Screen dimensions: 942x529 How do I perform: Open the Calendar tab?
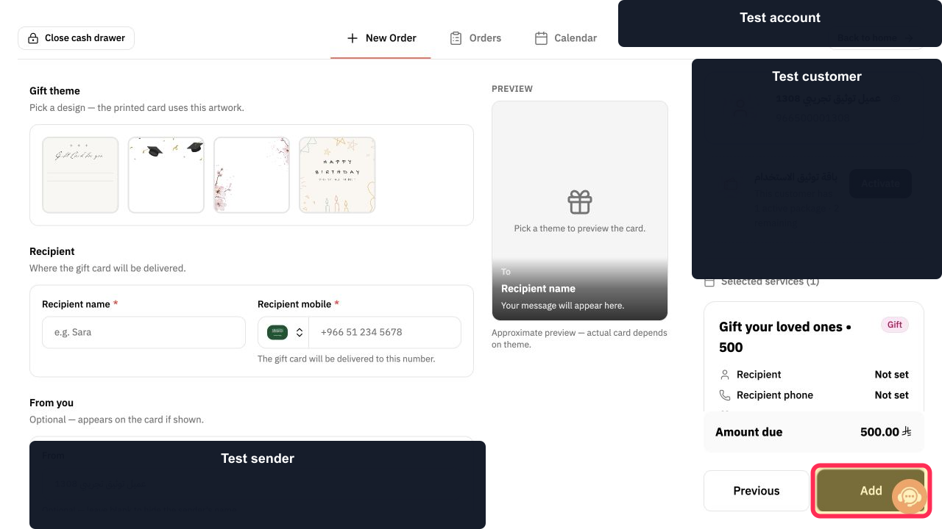click(566, 38)
